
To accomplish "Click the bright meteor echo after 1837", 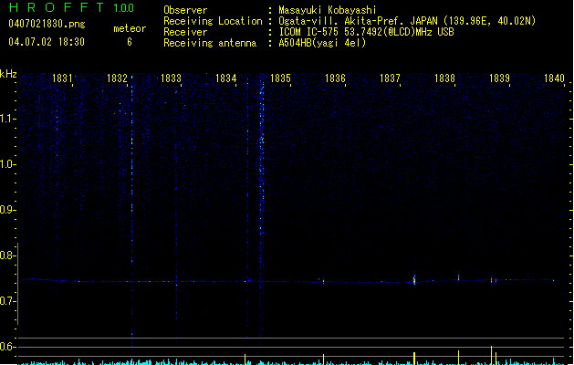I will [x=414, y=280].
